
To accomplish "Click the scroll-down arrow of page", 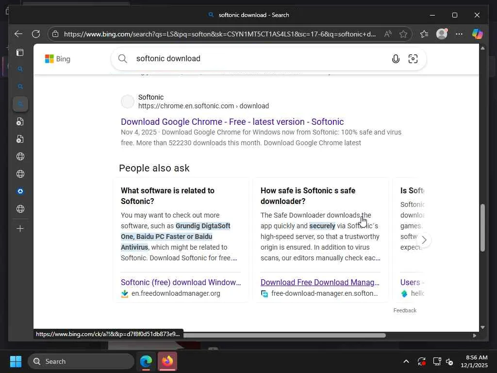I will pyautogui.click(x=482, y=327).
